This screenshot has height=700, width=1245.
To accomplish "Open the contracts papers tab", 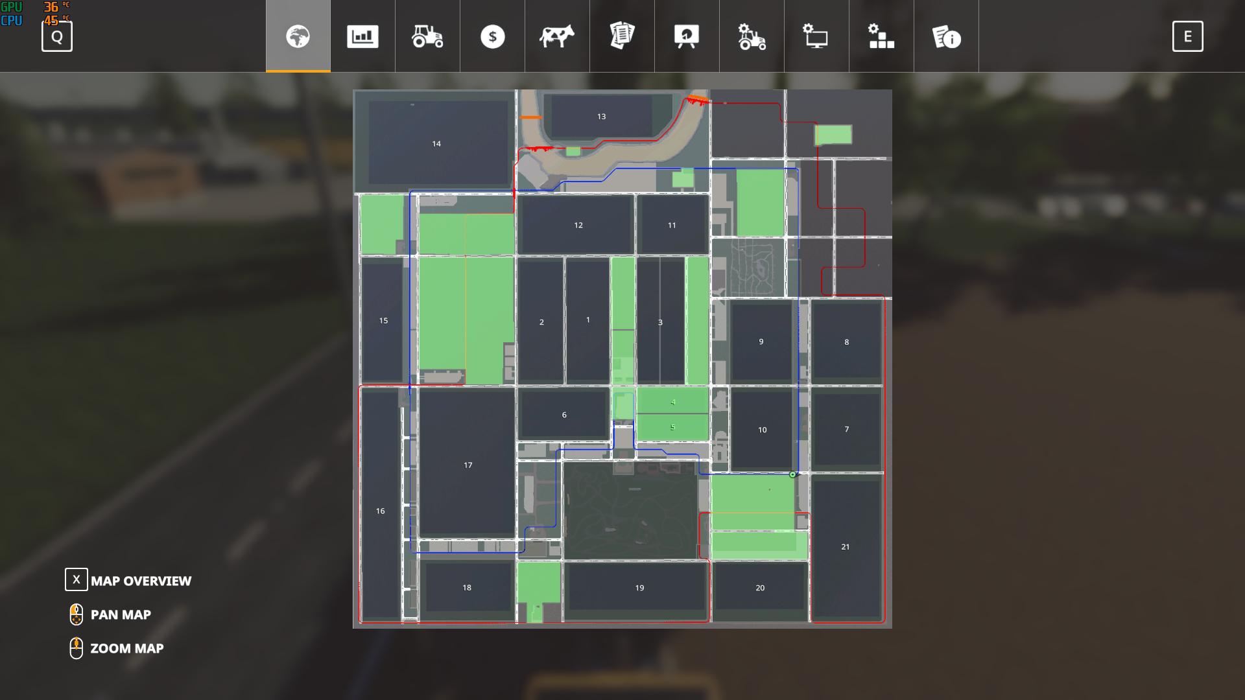I will click(x=622, y=36).
